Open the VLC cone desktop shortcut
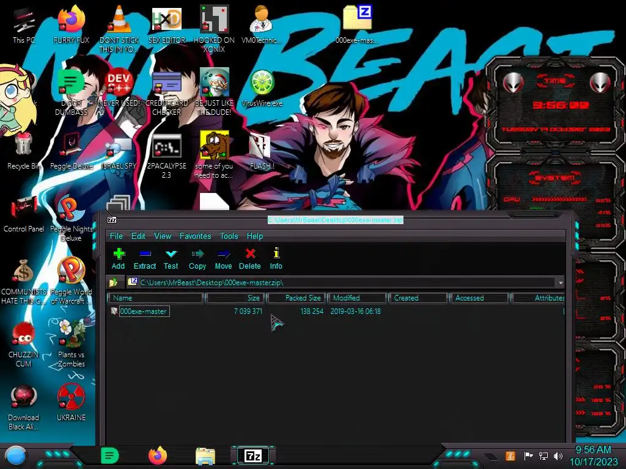The image size is (626, 469). point(119,29)
